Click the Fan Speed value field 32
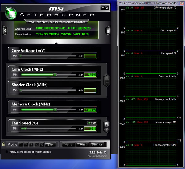This screenshot has height=169, width=185. tap(90, 129)
